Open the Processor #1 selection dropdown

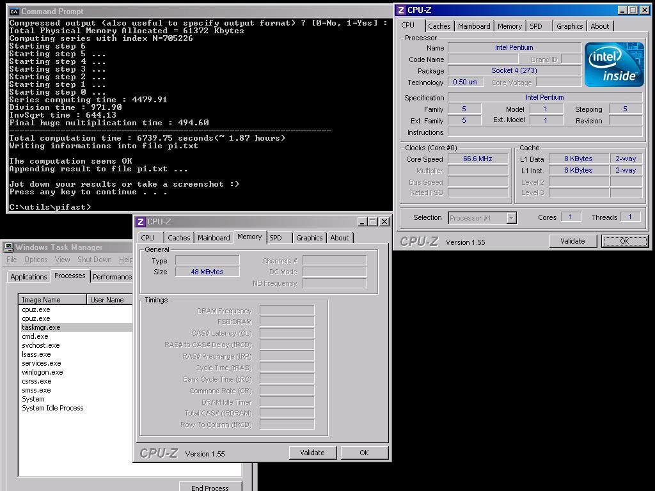click(x=511, y=218)
